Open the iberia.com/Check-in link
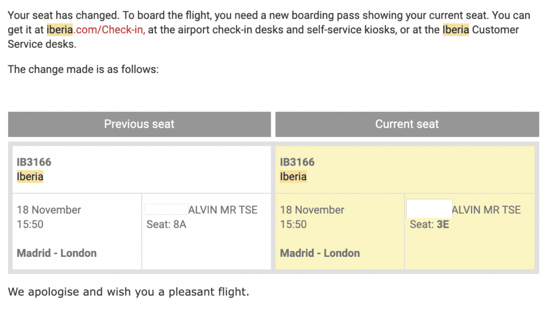This screenshot has width=550, height=310. [x=96, y=30]
